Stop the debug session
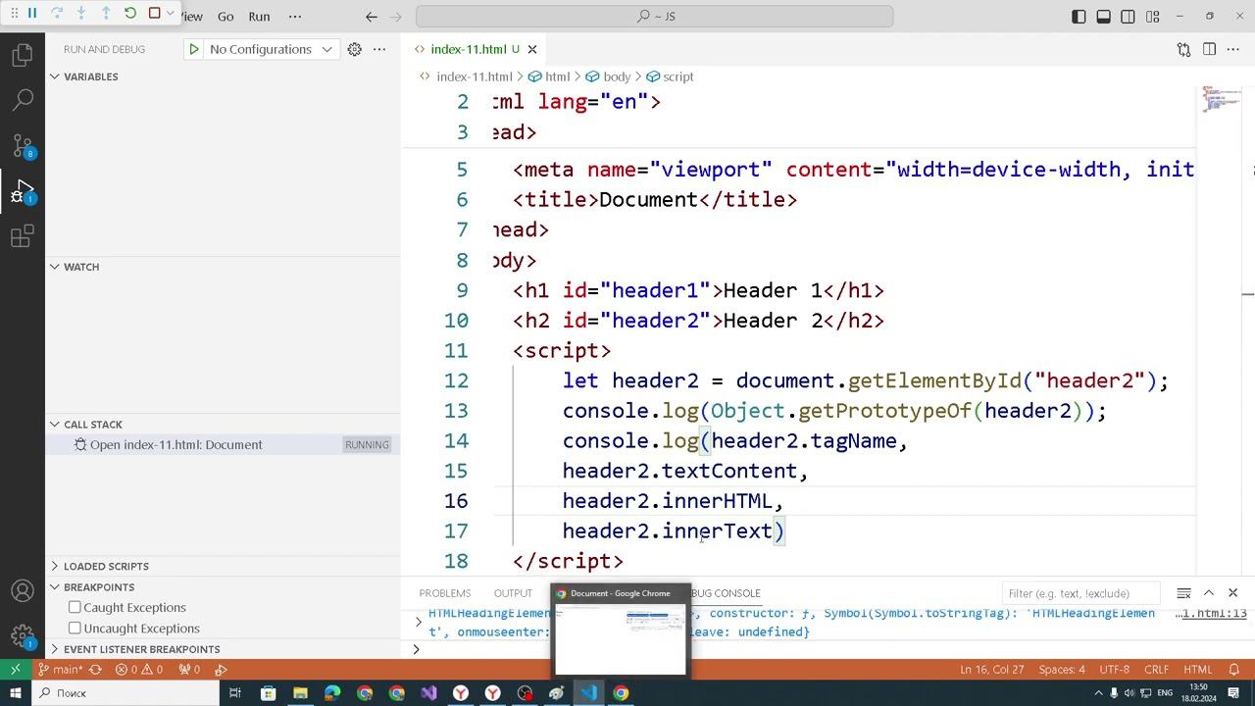Viewport: 1255px width, 706px height. pyautogui.click(x=154, y=14)
